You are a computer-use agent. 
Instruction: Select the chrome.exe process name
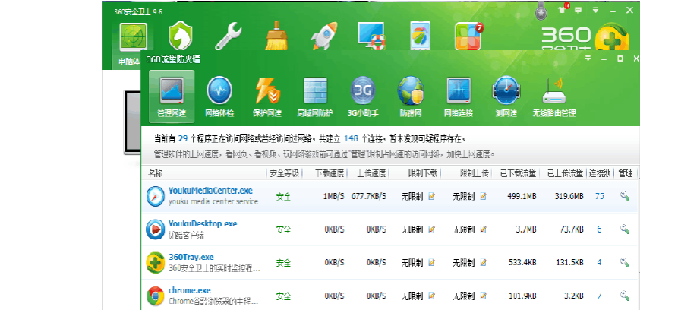[189, 290]
